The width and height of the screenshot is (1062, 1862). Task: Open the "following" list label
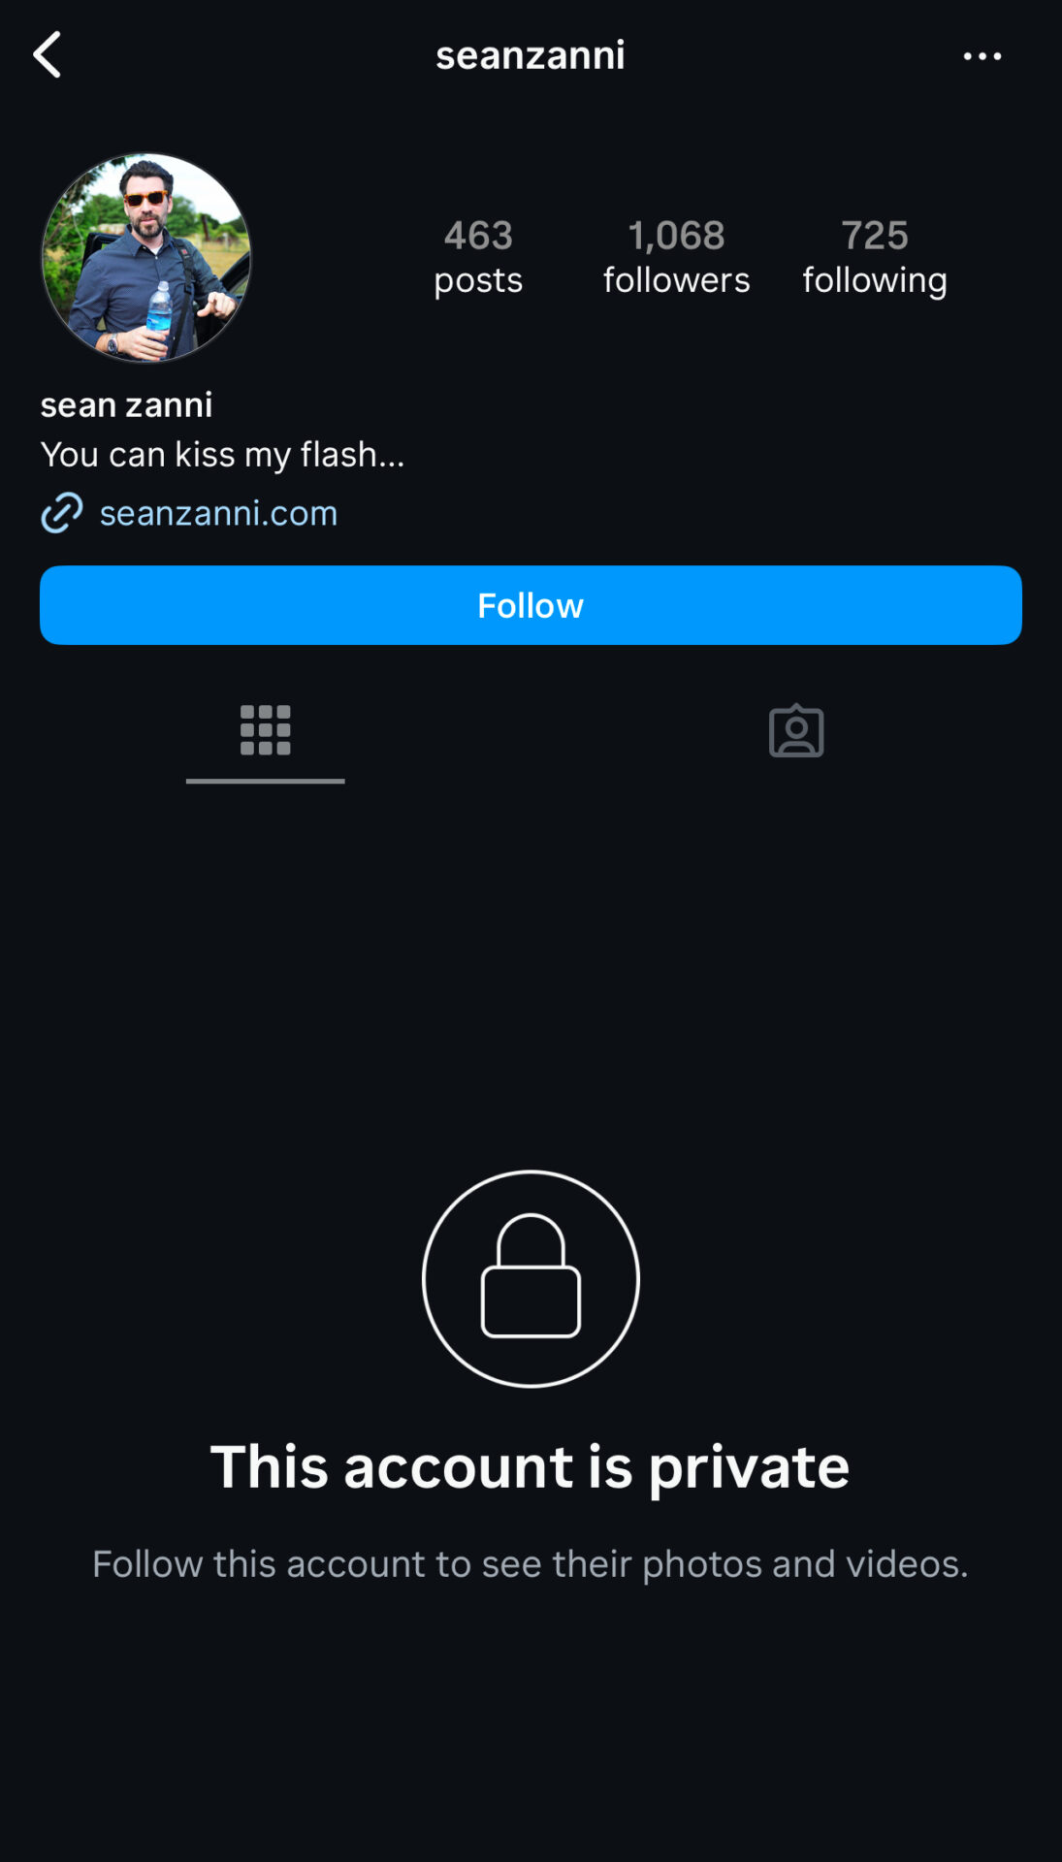[x=874, y=280]
